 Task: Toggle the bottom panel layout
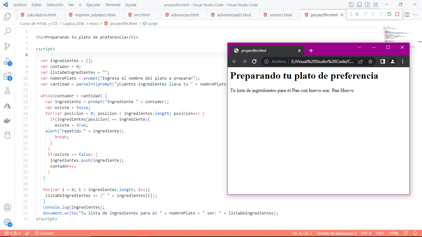pos(359,5)
